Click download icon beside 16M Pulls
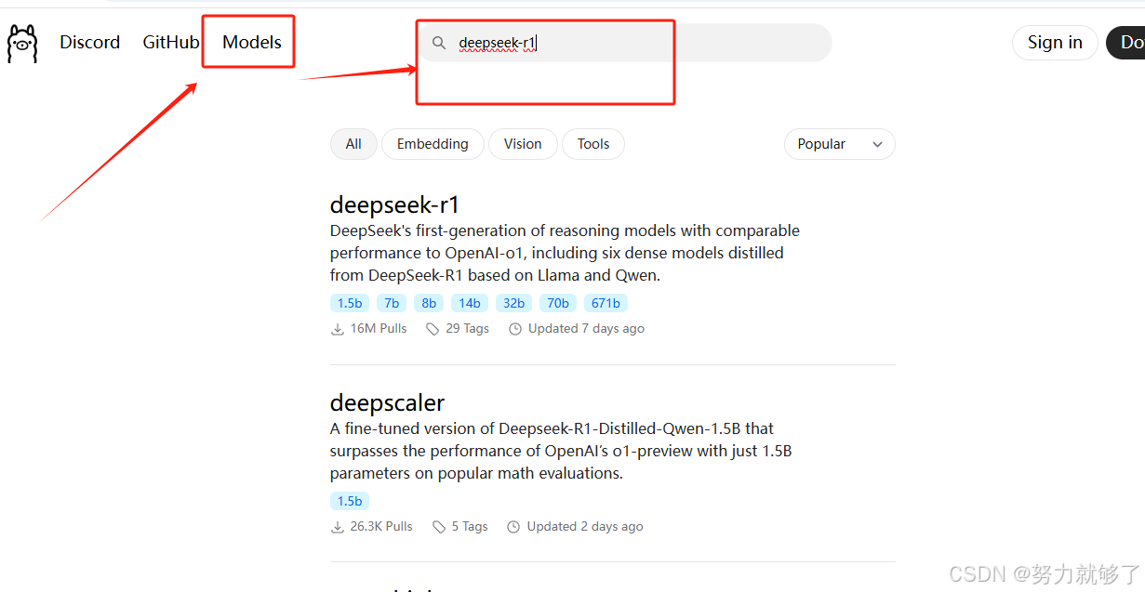The width and height of the screenshot is (1145, 592). [x=338, y=329]
